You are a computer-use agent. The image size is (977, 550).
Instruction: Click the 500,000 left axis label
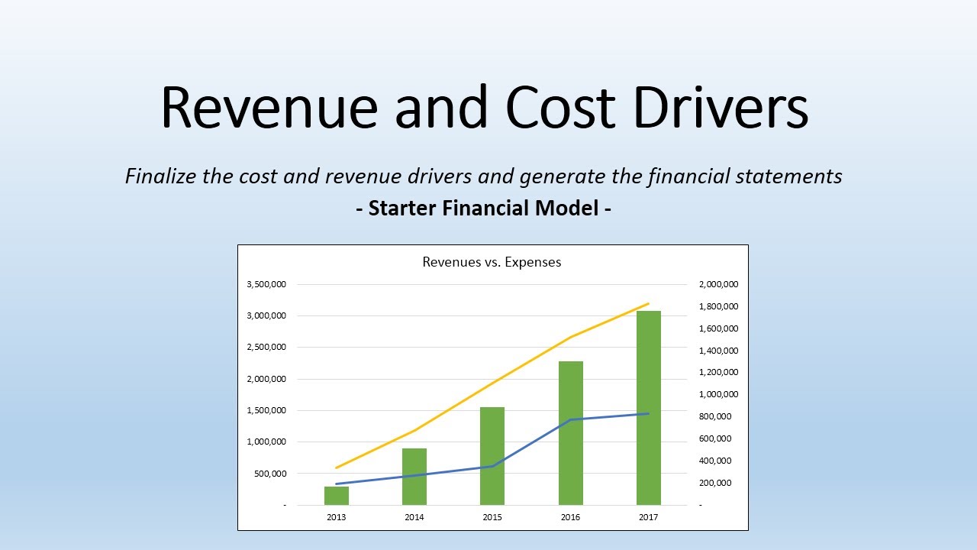(x=269, y=474)
